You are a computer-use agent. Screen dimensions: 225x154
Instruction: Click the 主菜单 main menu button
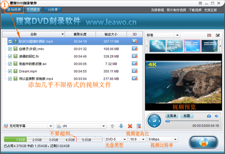[172, 116]
